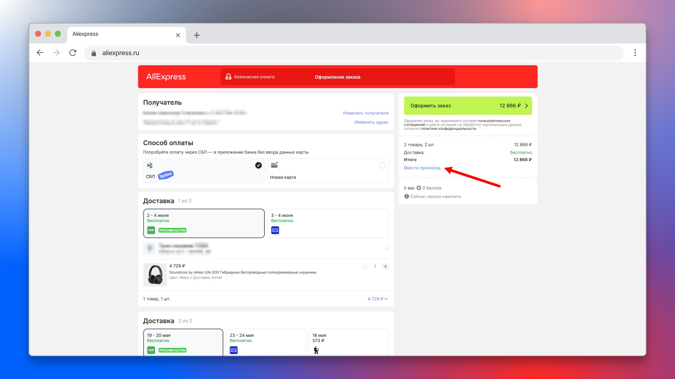Click Оформить заказ green button
The image size is (675, 379).
pos(468,106)
